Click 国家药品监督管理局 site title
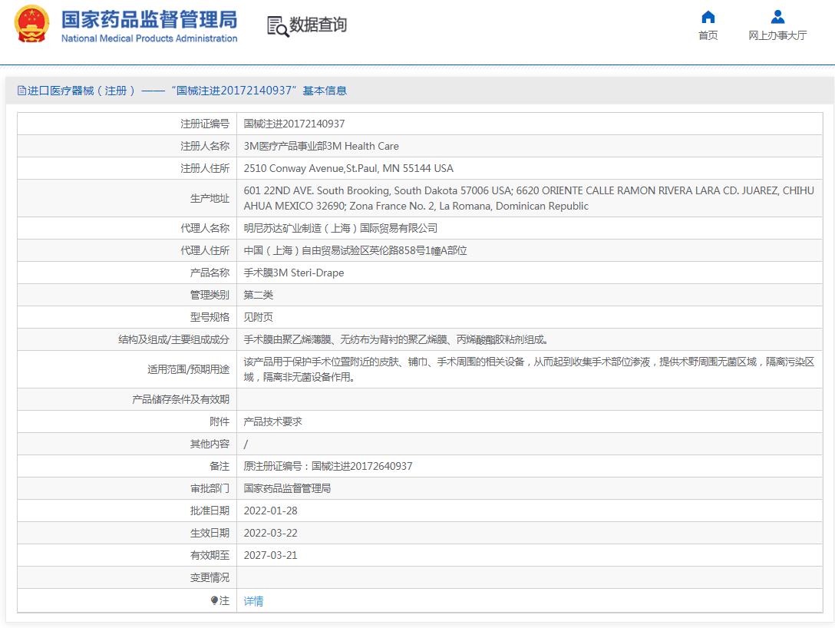This screenshot has height=628, width=835. [149, 20]
